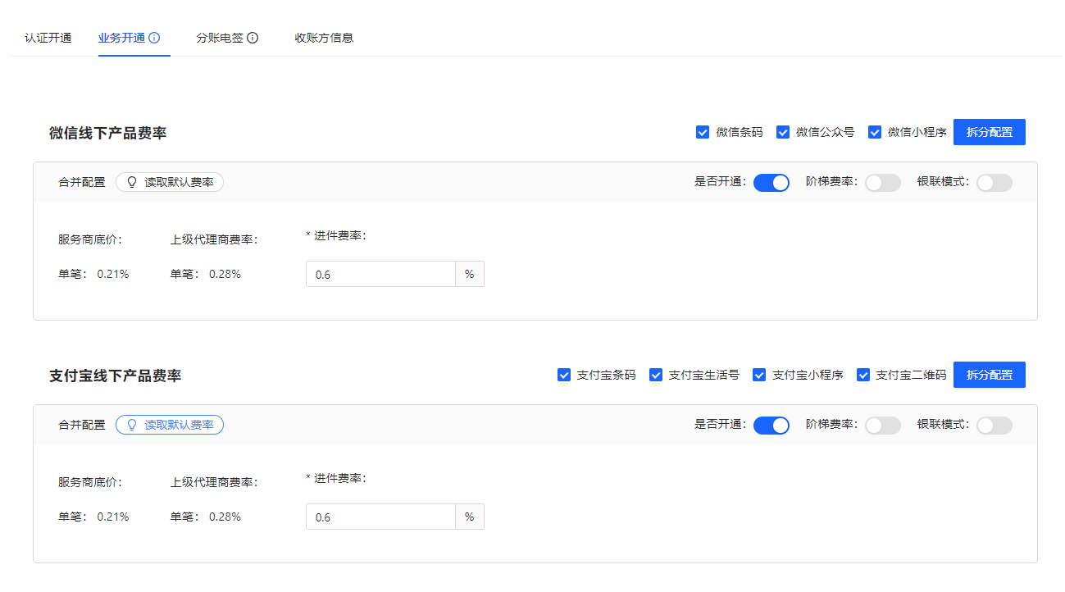Uncheck the 微信小程序 checkbox
Viewport: 1065px width, 592px height.
coord(875,132)
